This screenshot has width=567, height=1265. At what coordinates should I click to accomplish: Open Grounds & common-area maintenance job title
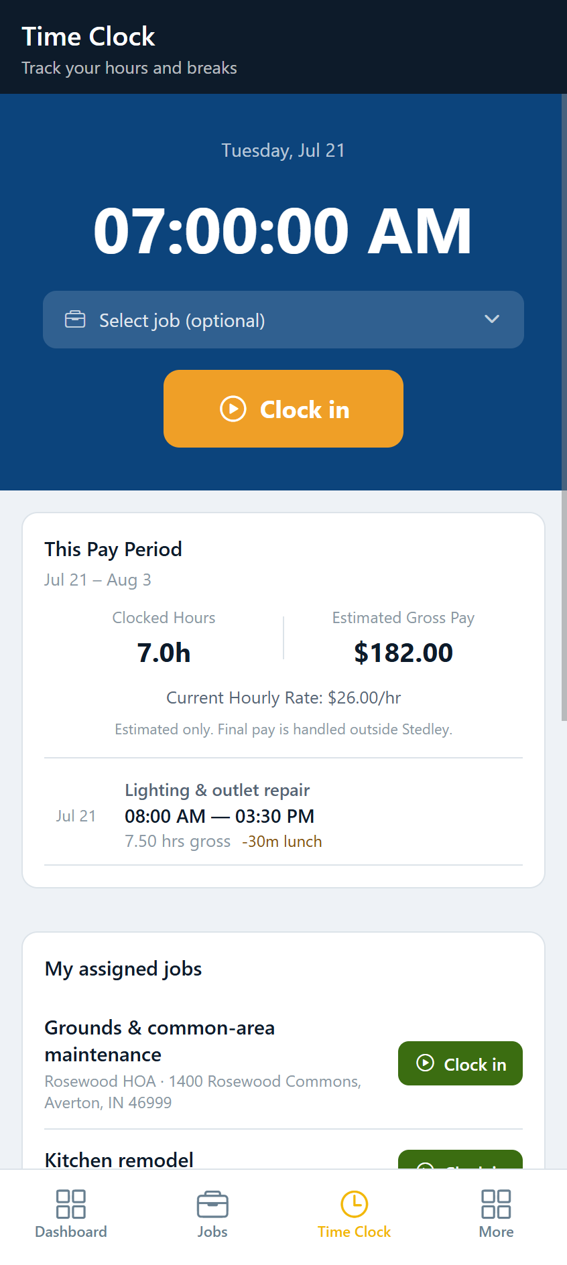[160, 1041]
